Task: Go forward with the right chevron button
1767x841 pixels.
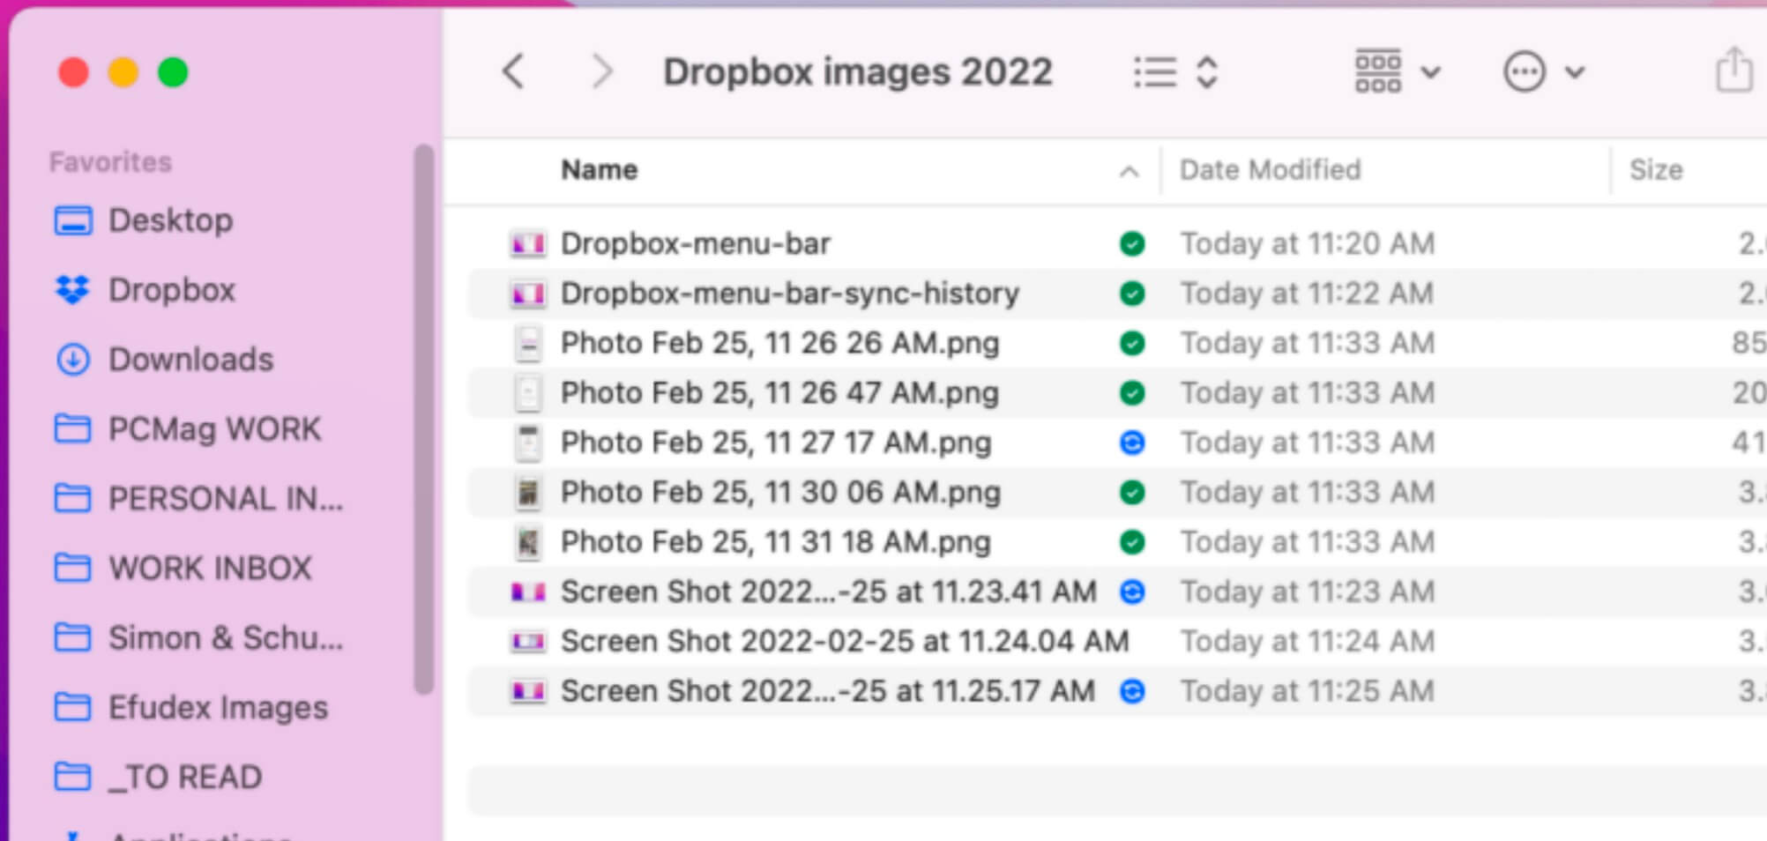Action: click(602, 71)
